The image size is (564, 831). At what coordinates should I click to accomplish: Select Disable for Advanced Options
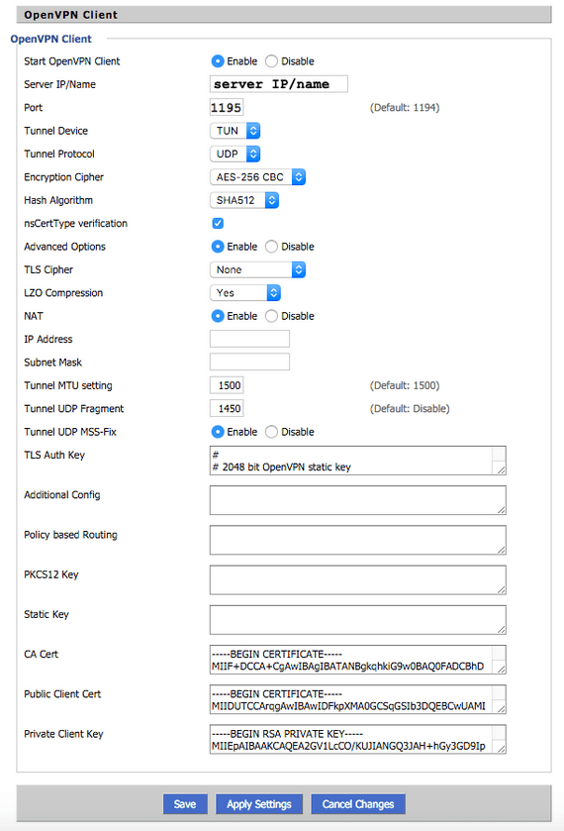271,247
